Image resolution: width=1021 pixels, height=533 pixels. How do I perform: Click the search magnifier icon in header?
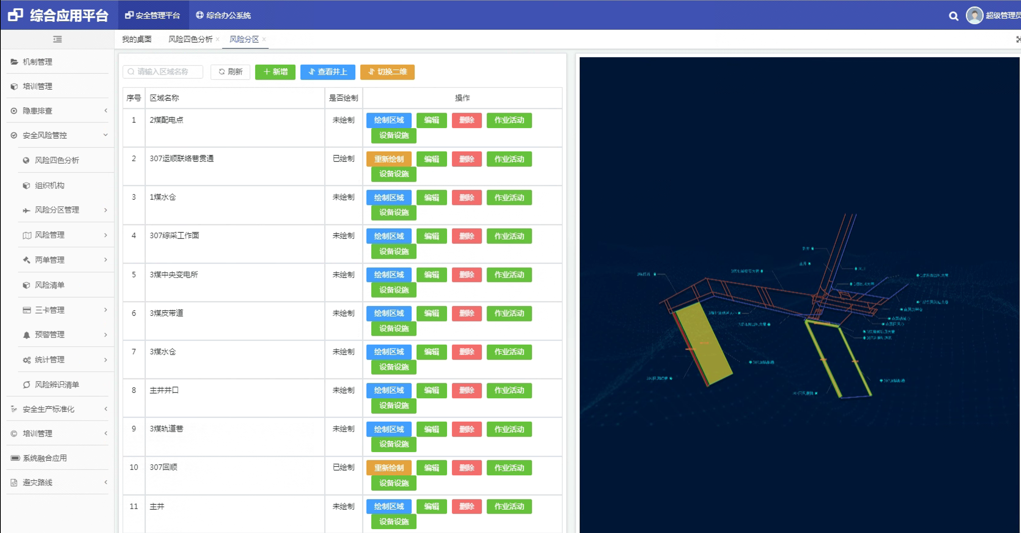point(953,16)
